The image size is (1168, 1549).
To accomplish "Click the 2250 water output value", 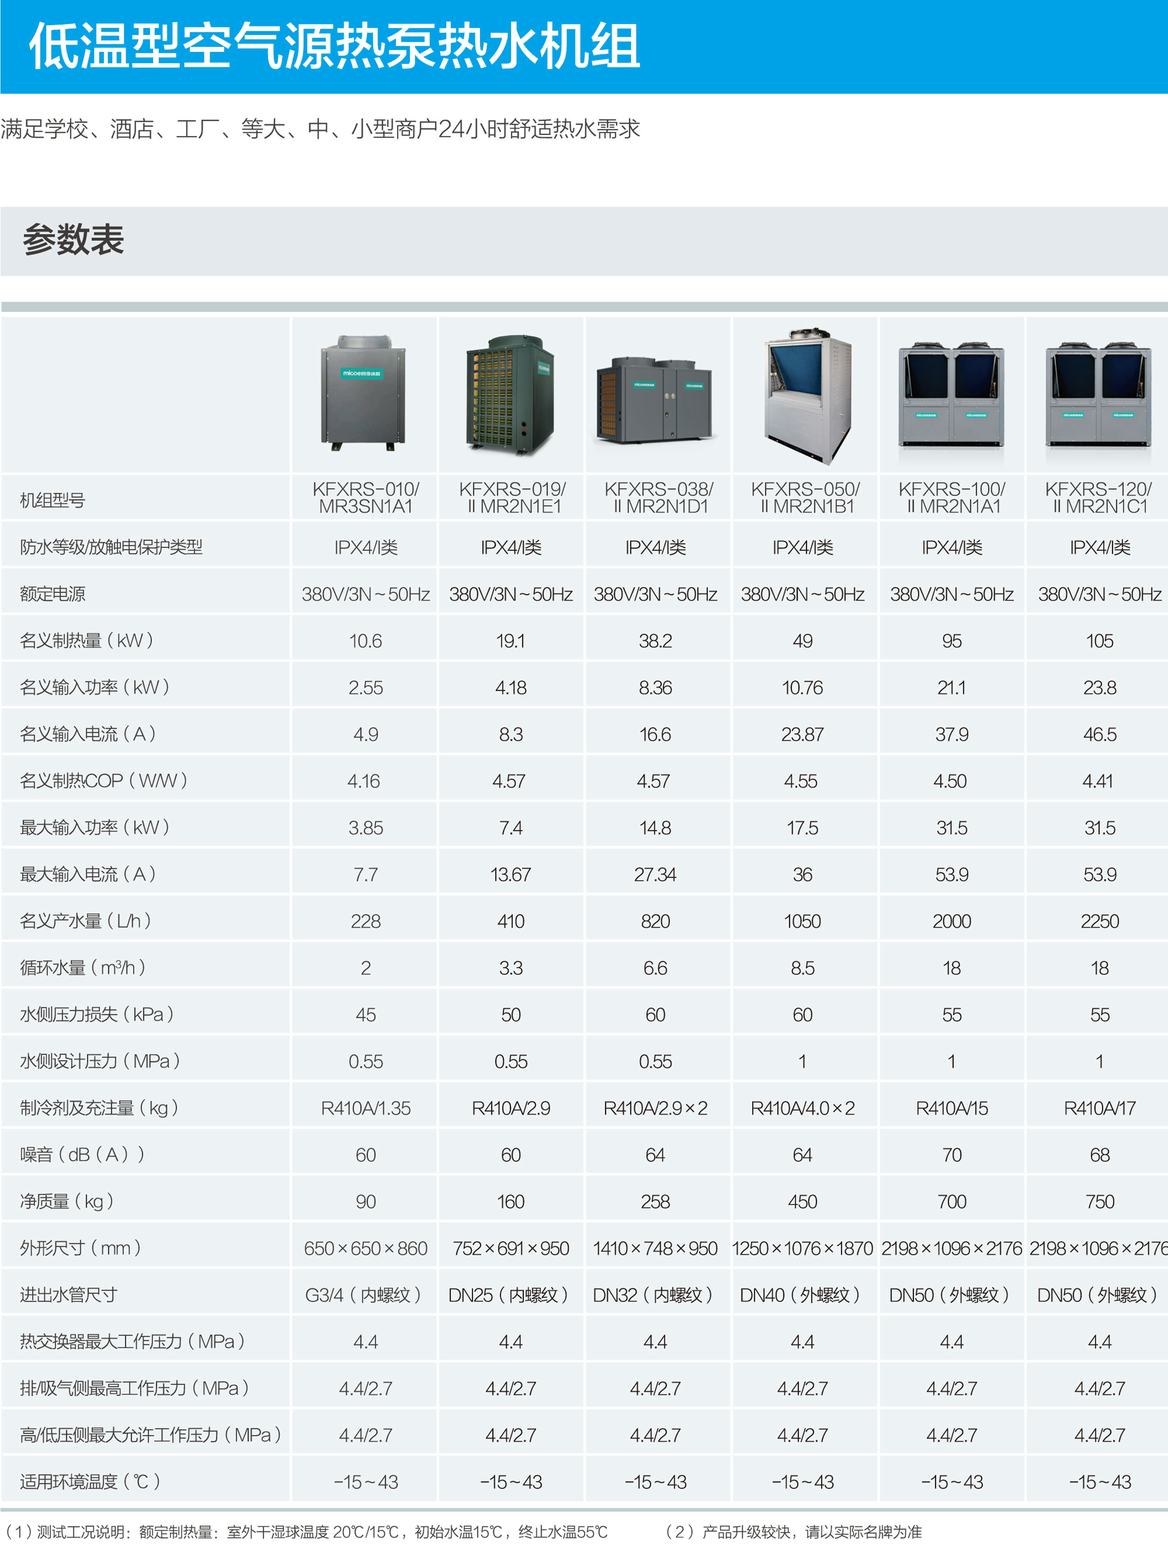I will (x=1099, y=921).
